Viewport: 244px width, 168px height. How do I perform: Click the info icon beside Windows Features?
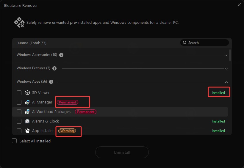[54, 68]
